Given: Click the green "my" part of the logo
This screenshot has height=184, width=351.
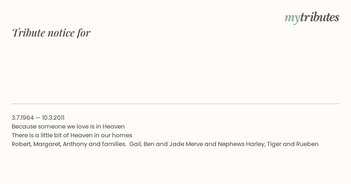Looking at the screenshot, I should pyautogui.click(x=292, y=18).
